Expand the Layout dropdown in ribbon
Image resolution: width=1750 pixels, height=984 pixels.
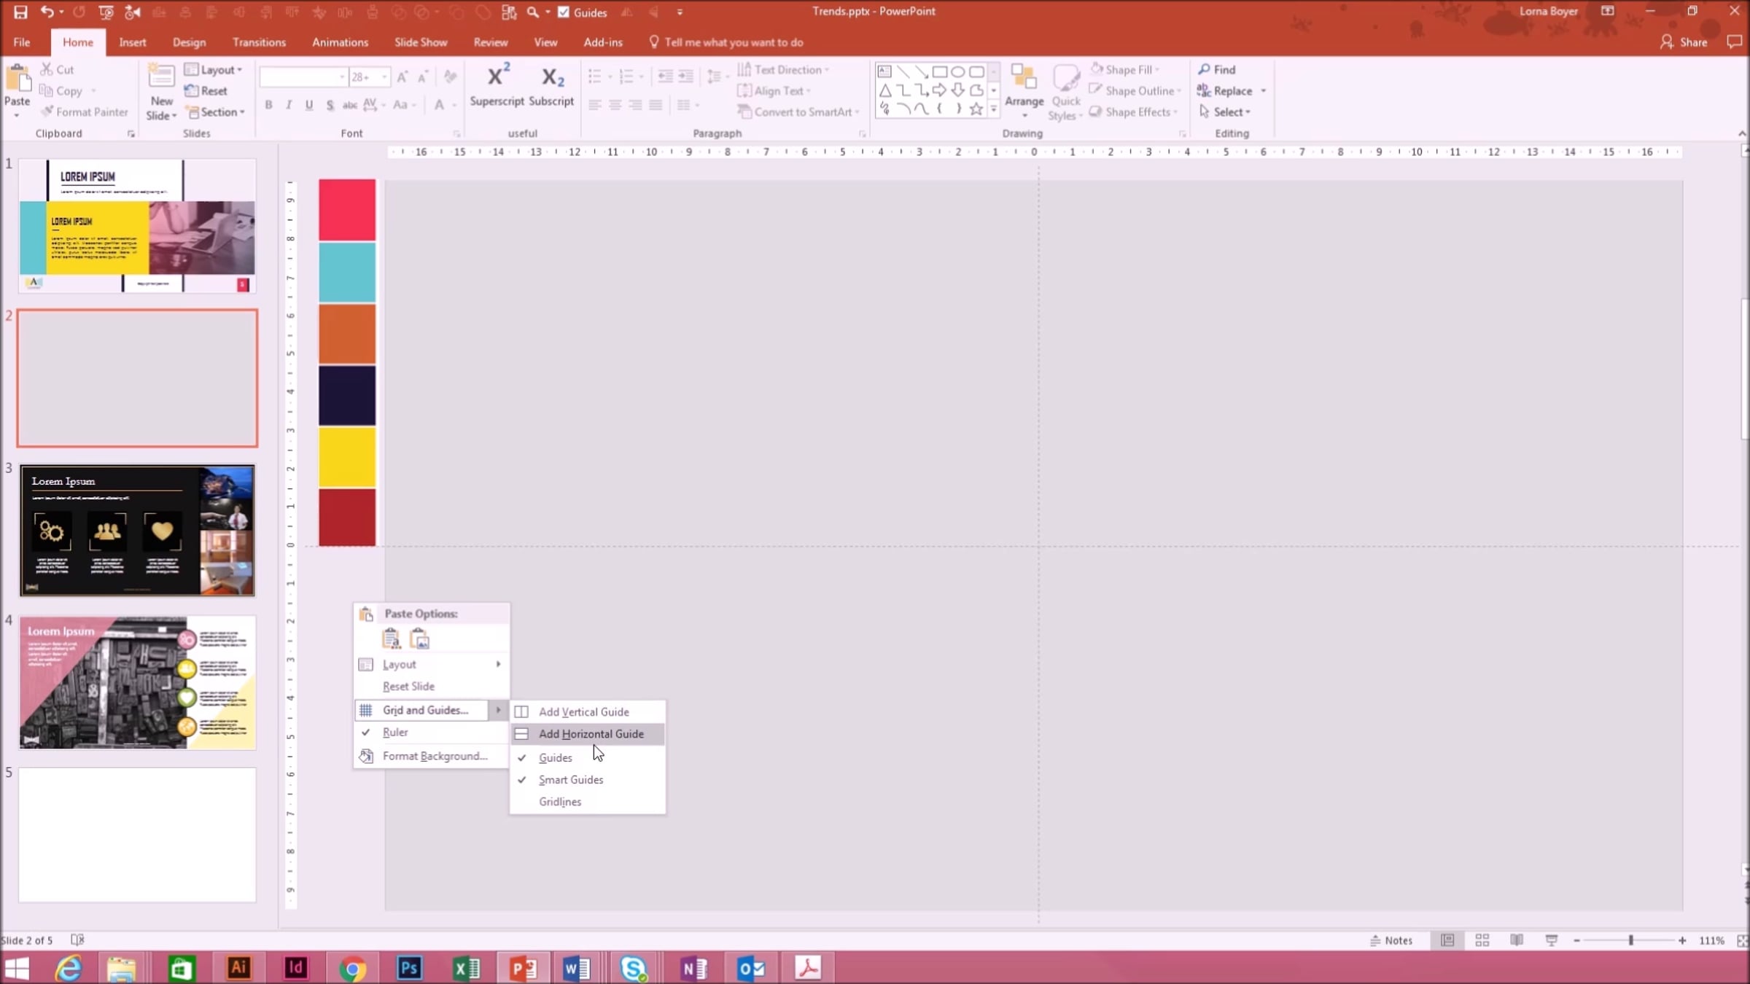click(217, 70)
